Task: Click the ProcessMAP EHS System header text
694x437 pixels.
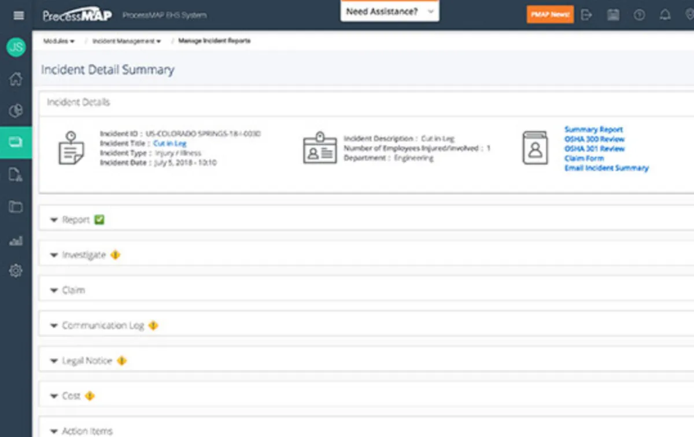Action: 164,15
